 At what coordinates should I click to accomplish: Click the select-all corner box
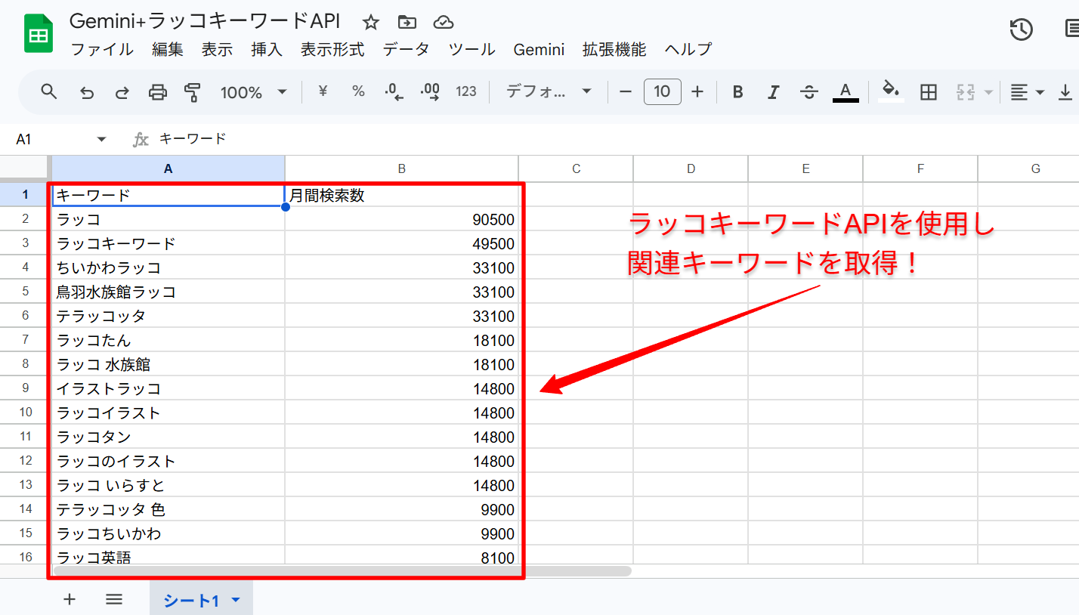pos(26,168)
